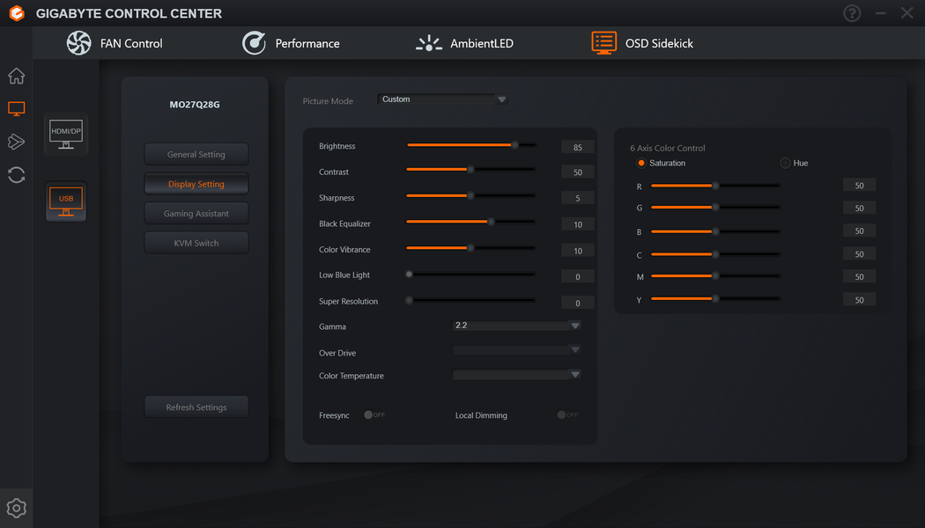Select the Saturation radio button
The image size is (925, 528).
(640, 163)
